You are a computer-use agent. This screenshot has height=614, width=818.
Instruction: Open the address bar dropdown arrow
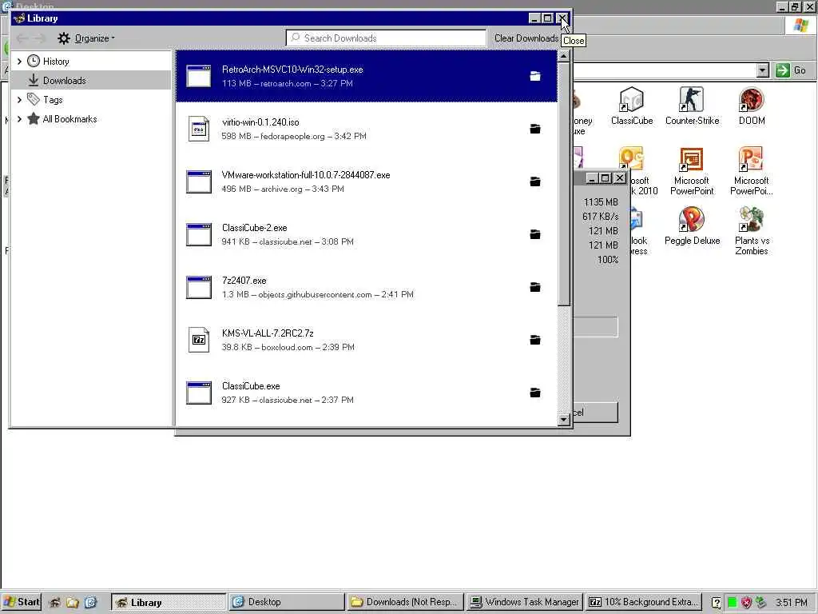(x=763, y=70)
